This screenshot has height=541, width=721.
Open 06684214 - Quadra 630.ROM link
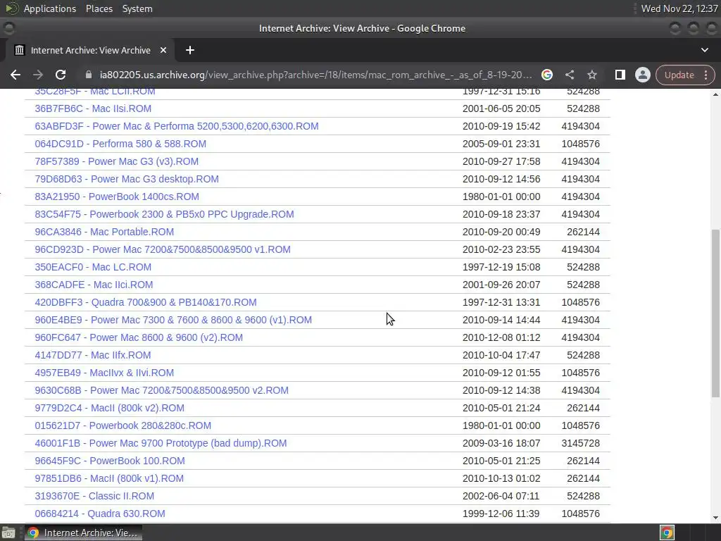coord(100,514)
